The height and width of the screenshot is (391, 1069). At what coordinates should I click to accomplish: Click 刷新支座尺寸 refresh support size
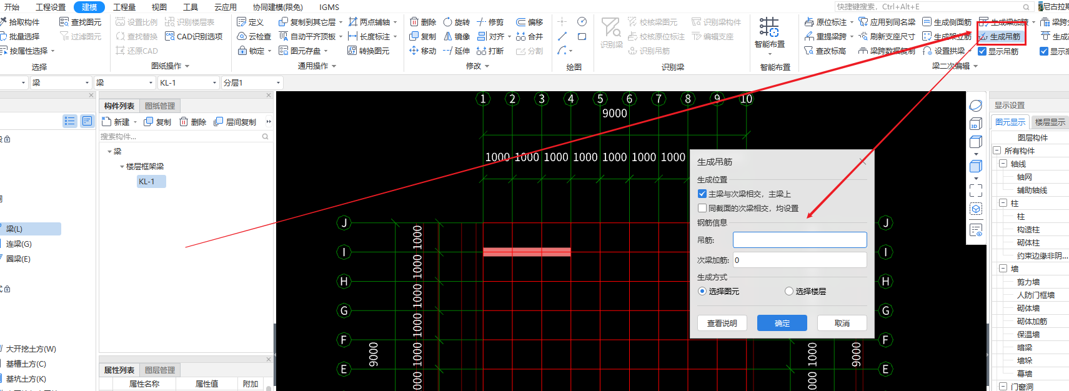click(887, 36)
